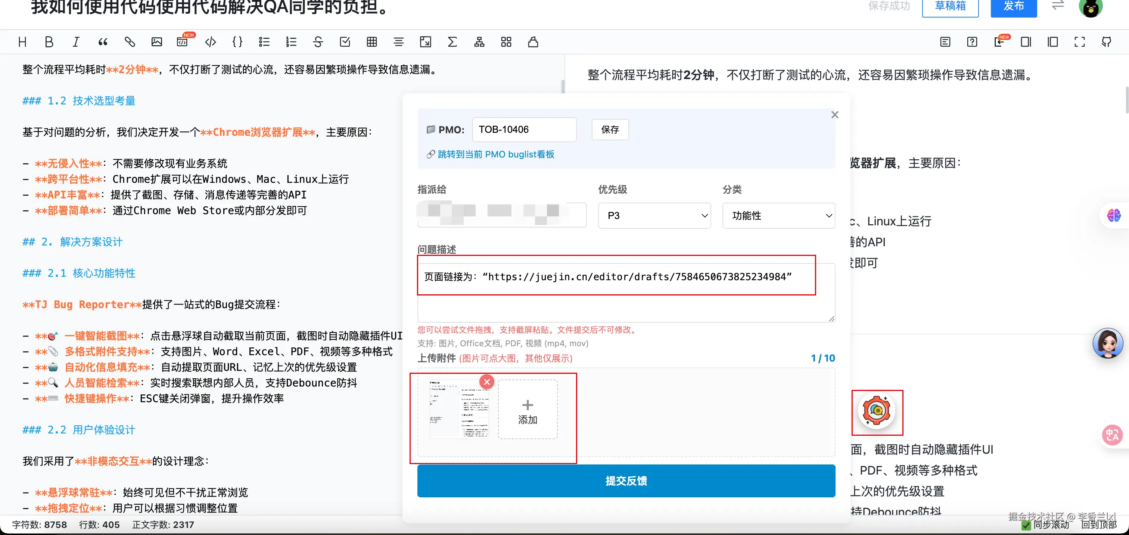Apply strikethrough formatting
1129x535 pixels.
click(x=318, y=42)
